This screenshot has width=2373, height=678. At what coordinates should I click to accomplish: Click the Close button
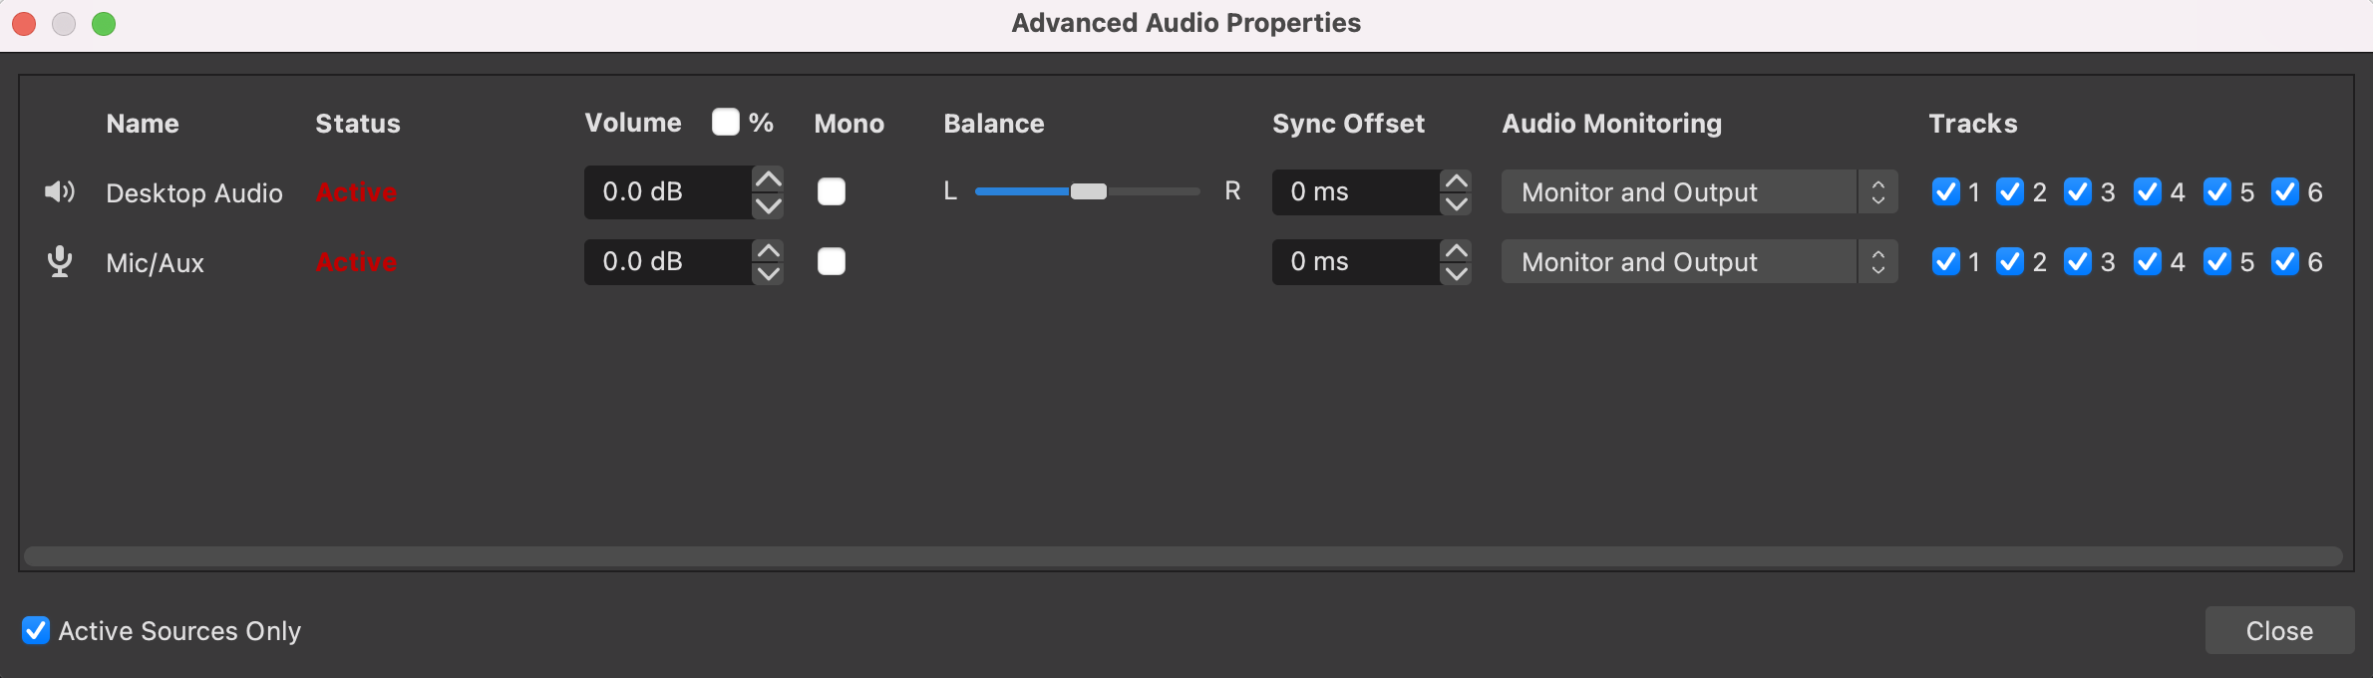point(2279,630)
